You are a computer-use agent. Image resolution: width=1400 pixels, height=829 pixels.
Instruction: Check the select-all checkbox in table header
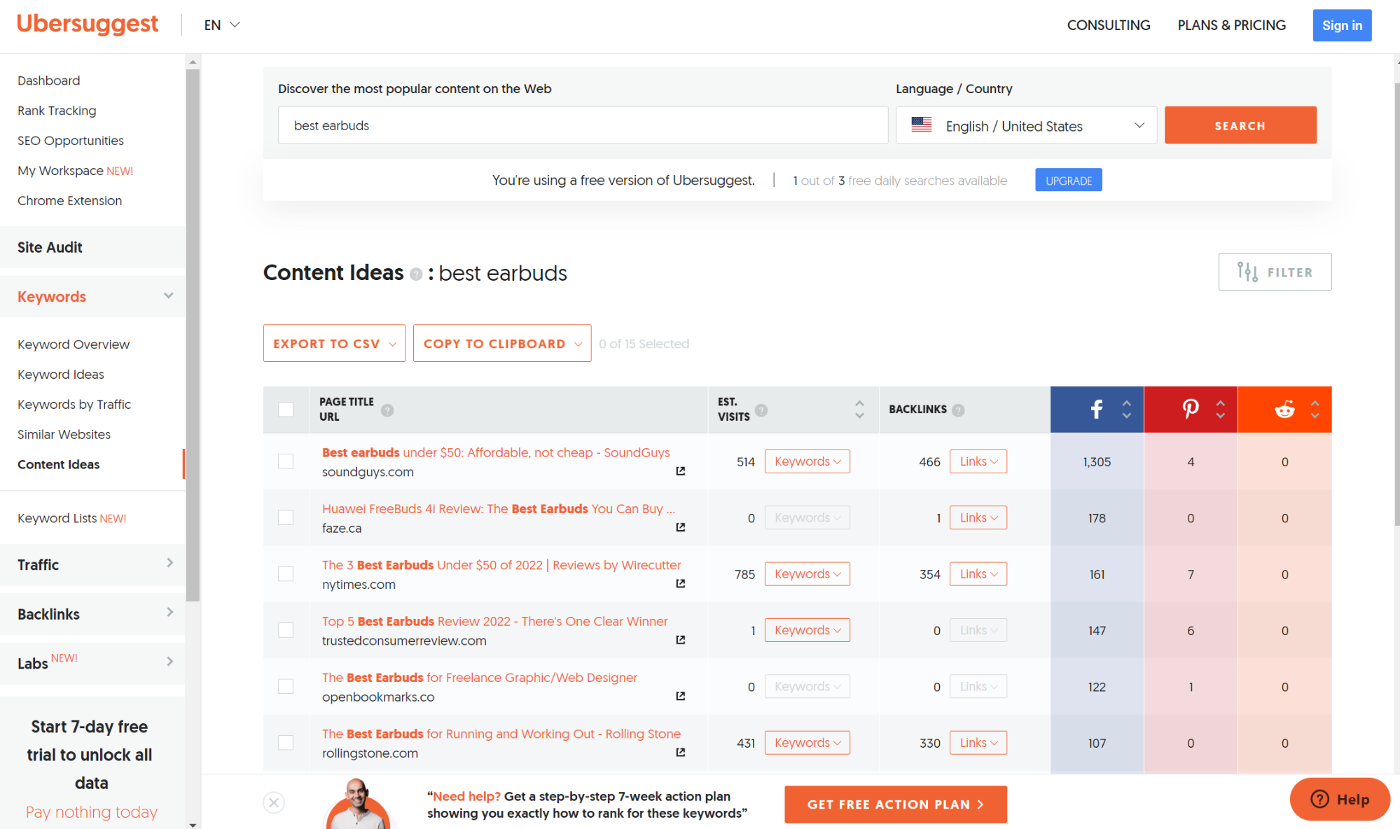tap(286, 409)
